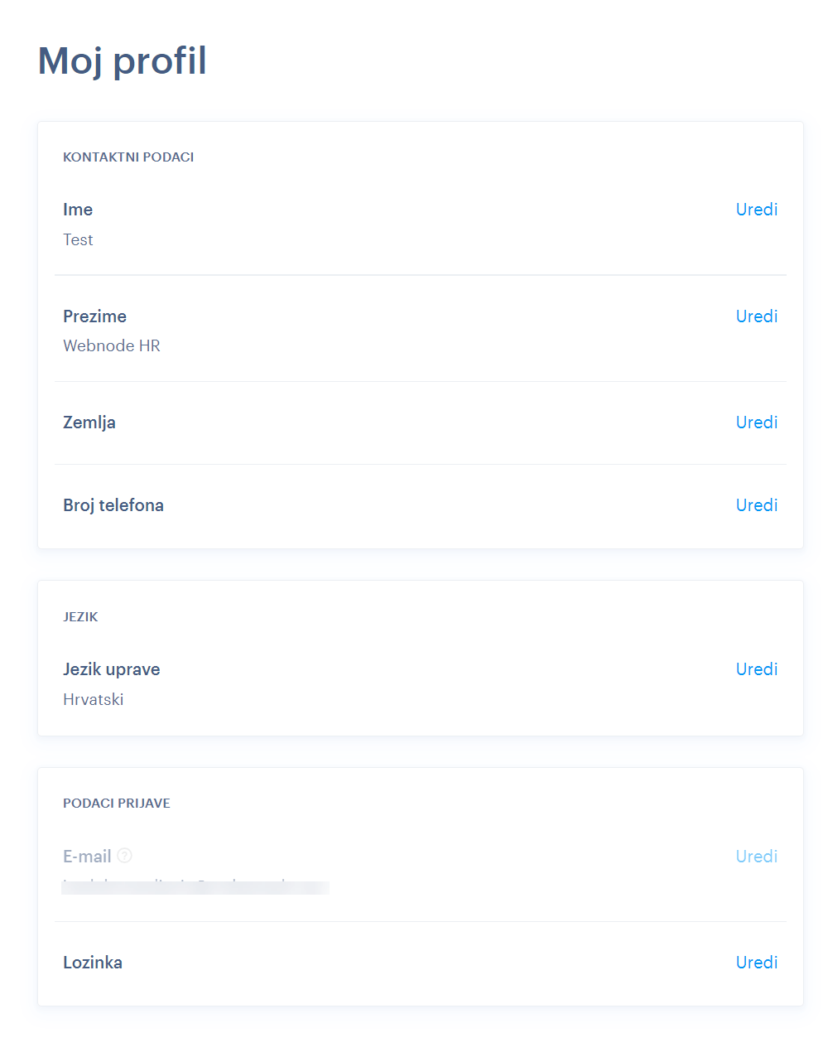Viewport: 828px width, 1062px height.
Task: Click the JEZIK section header
Action: (x=80, y=616)
